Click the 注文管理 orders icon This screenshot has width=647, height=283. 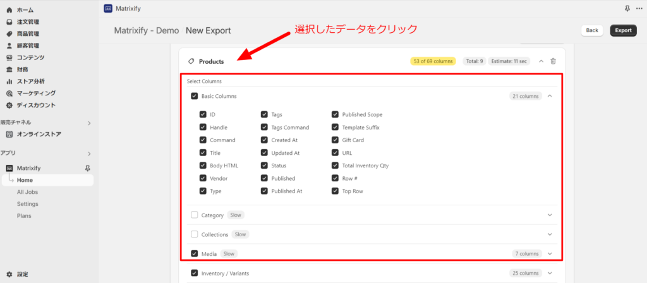pyautogui.click(x=9, y=22)
